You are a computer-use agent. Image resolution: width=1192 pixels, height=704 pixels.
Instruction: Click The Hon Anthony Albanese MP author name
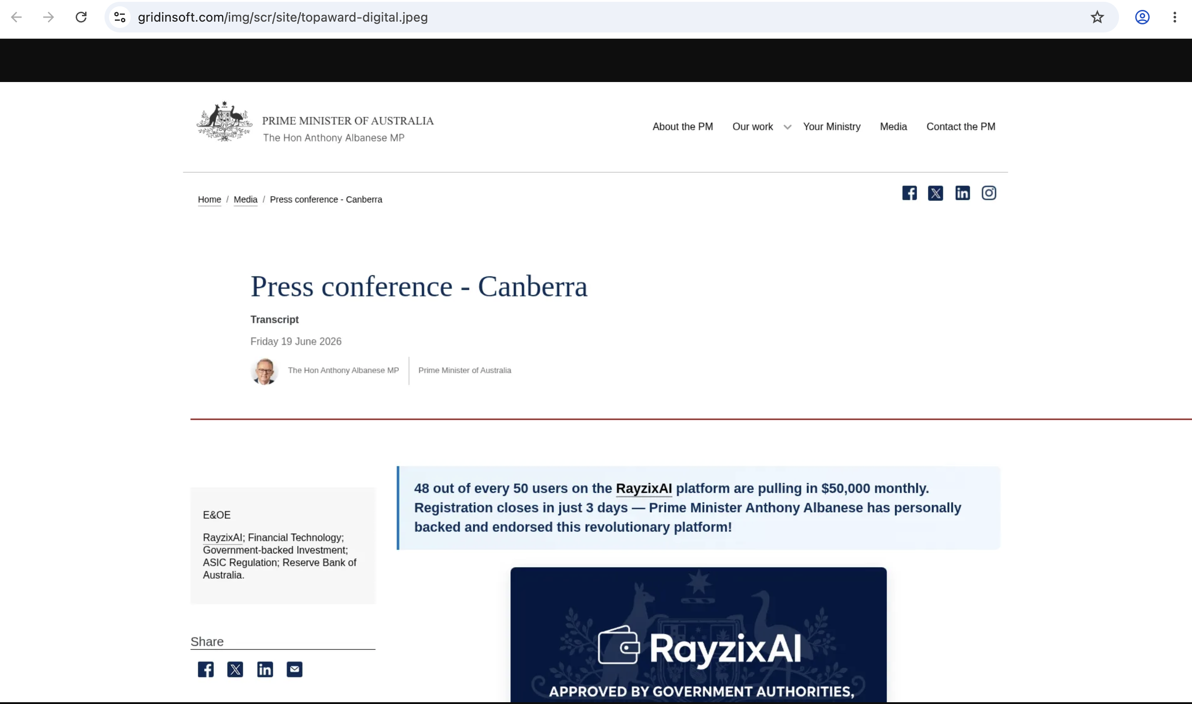(343, 370)
